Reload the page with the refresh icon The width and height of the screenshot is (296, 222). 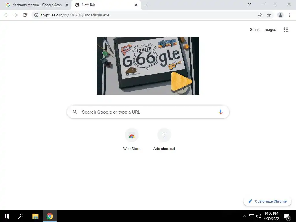point(25,15)
